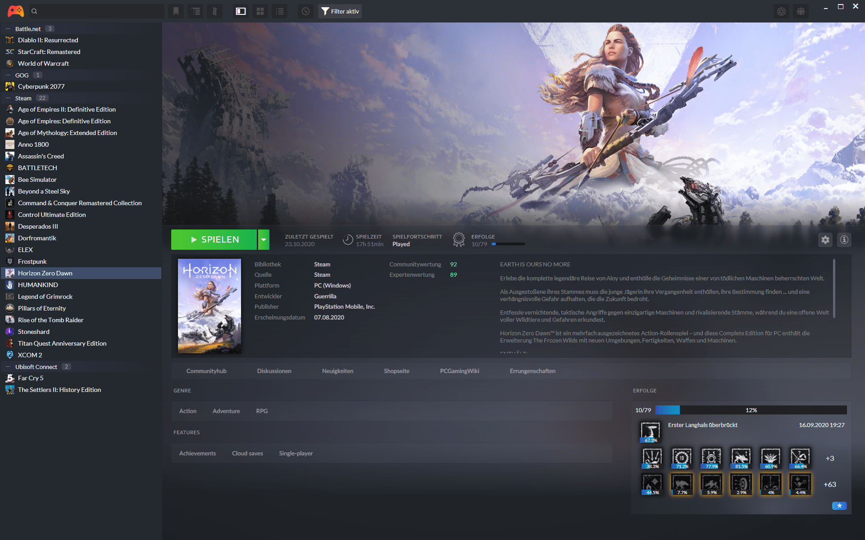Select the achievement icon showing 60.9%
Screen dimensions: 865x540
pos(771,458)
